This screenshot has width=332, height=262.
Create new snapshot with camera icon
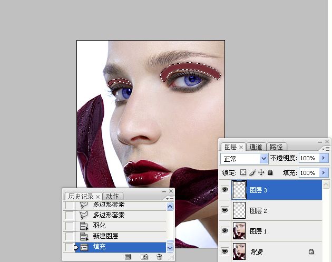pyautogui.click(x=144, y=257)
